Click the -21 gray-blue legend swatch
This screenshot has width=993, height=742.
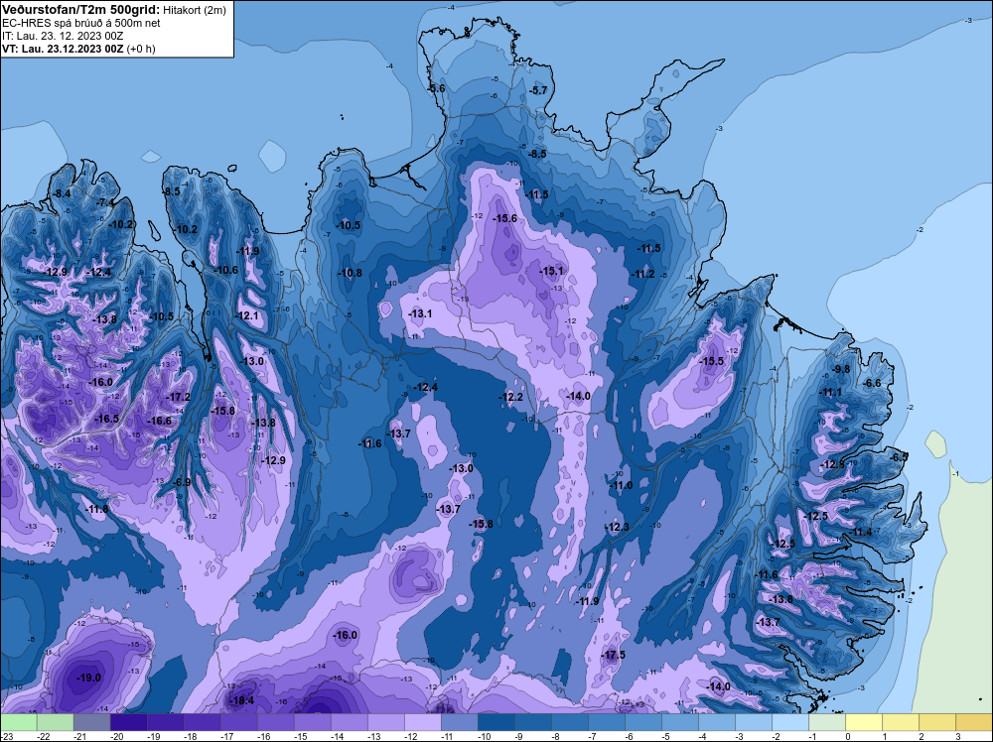[91, 722]
